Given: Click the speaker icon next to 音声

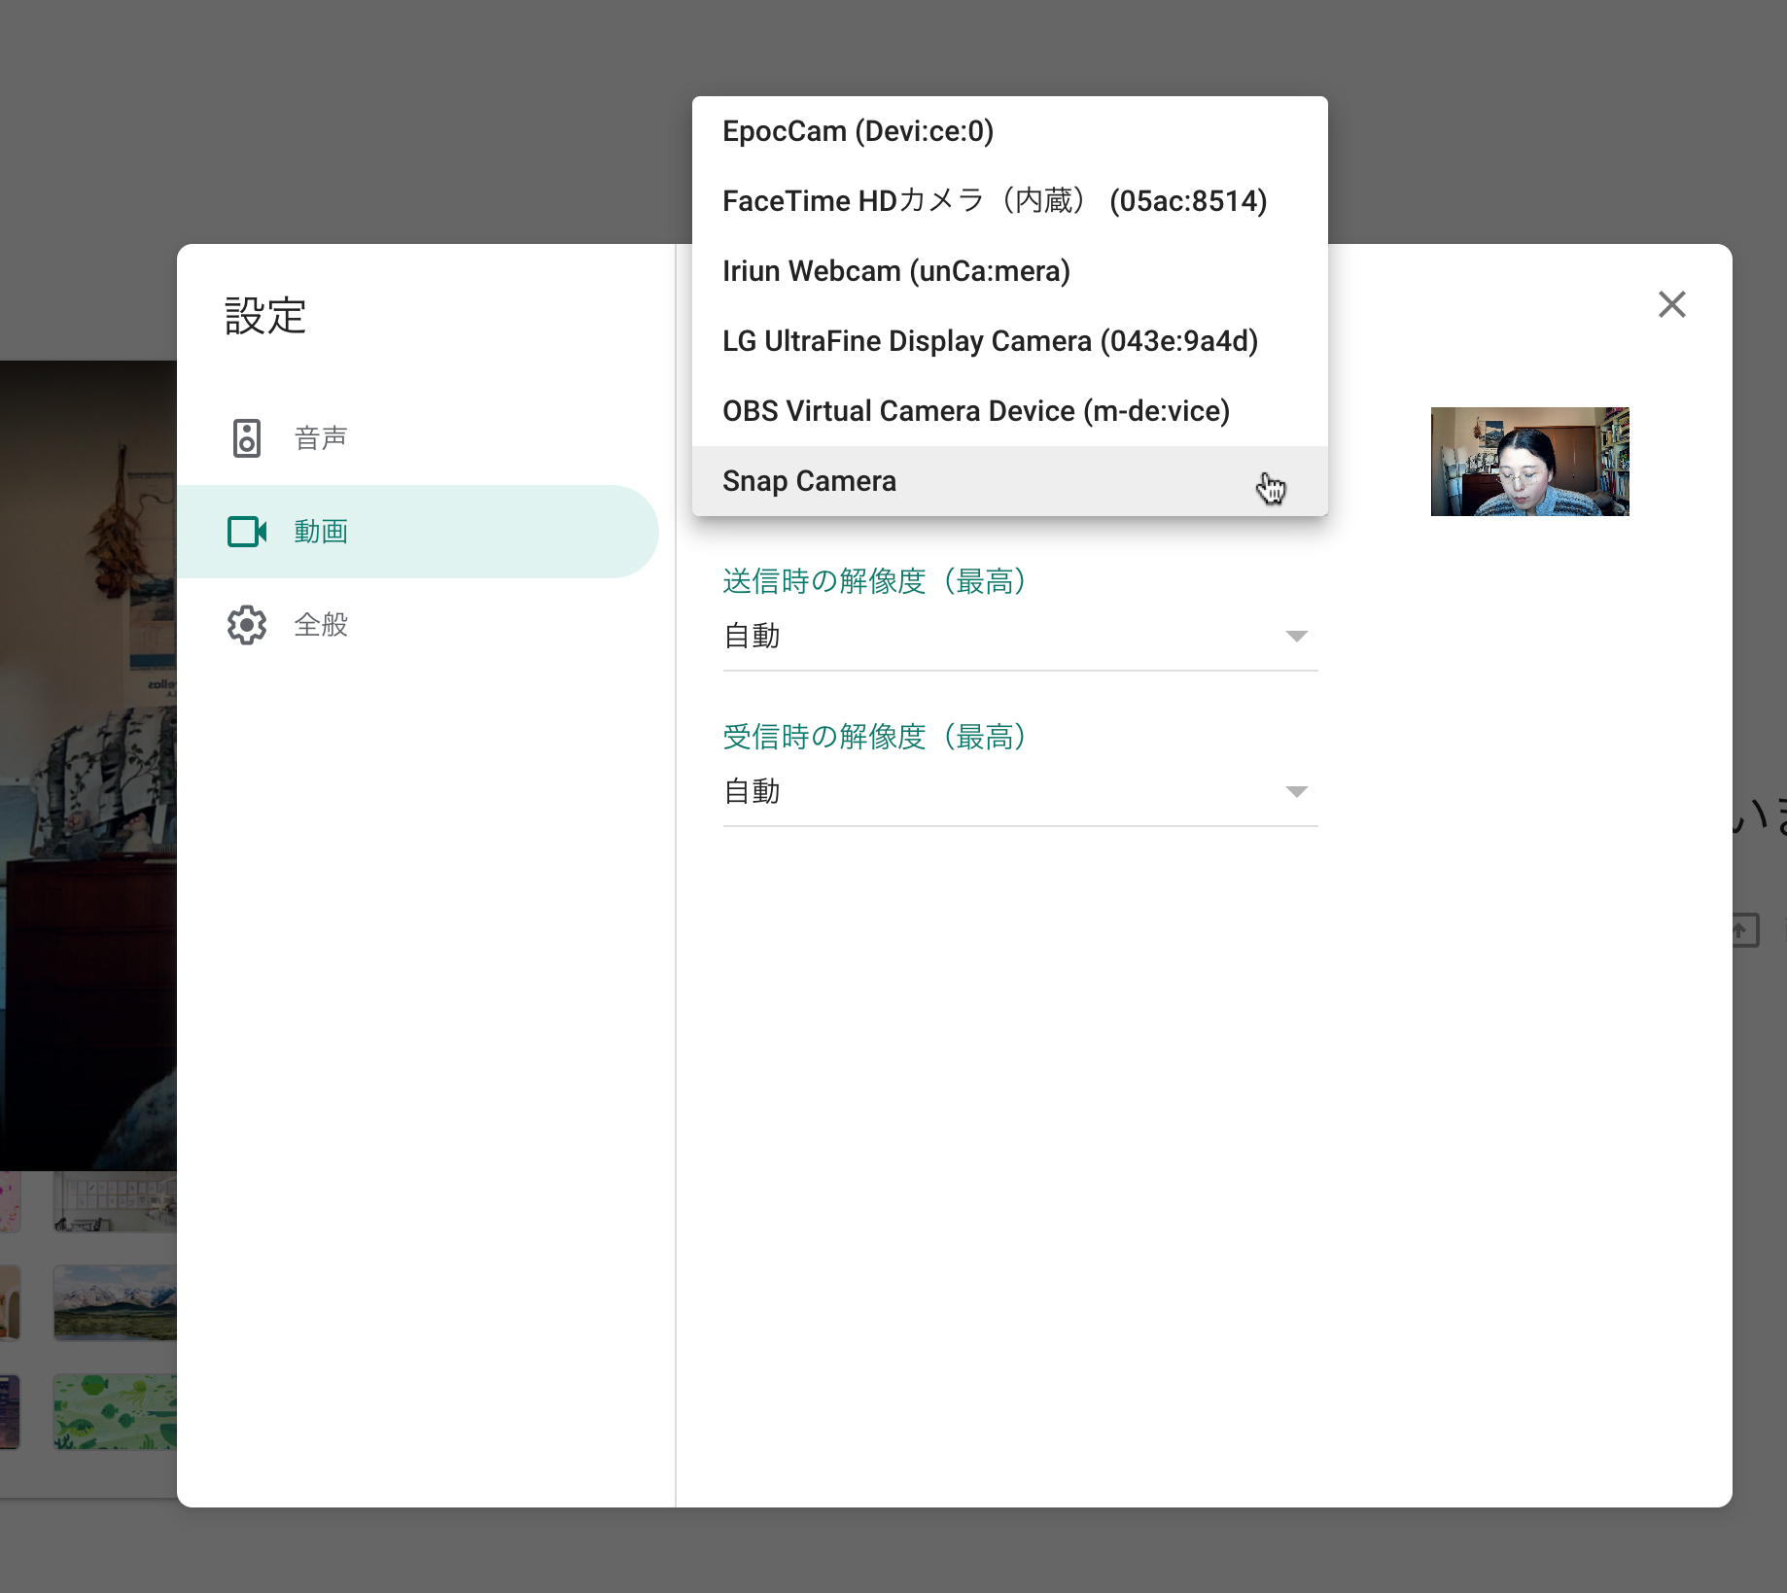Looking at the screenshot, I should click(x=247, y=438).
